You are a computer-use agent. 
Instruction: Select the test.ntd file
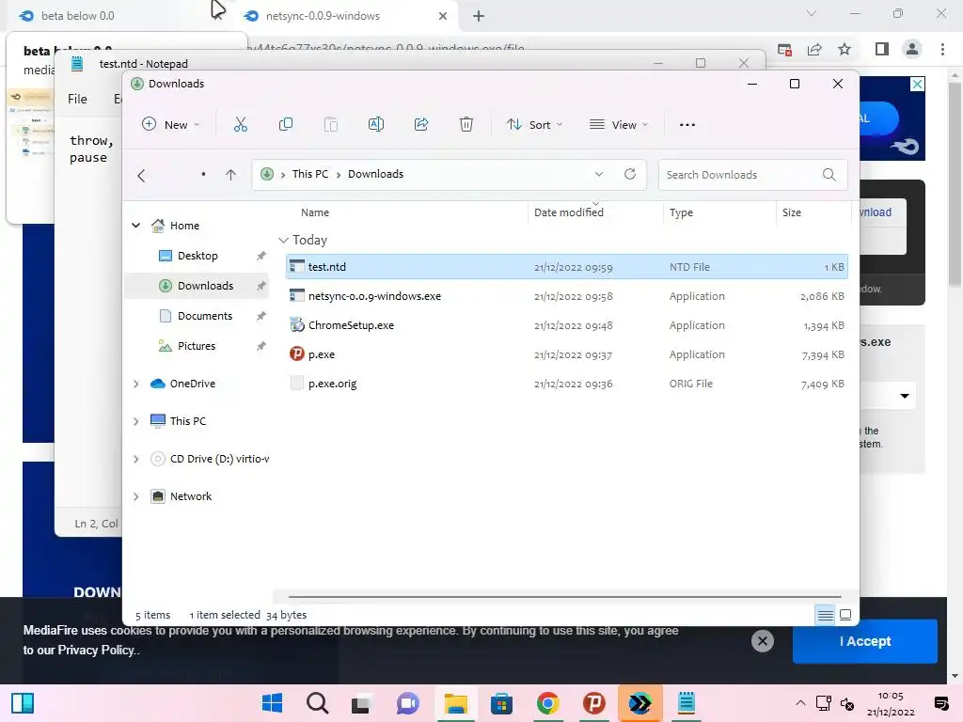(x=566, y=267)
